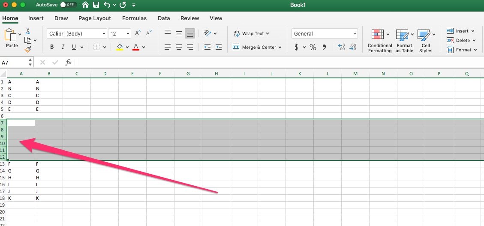
Task: Copy selection with the copy icon
Action: click(x=28, y=40)
